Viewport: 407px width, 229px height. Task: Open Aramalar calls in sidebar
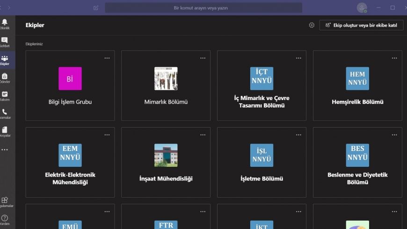point(5,114)
